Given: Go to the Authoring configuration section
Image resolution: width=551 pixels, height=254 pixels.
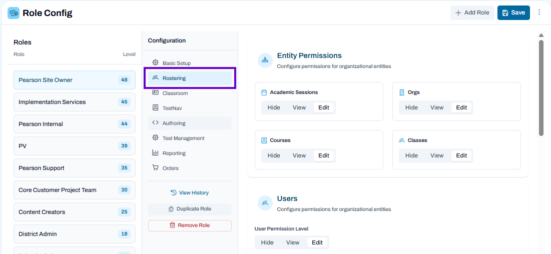Looking at the screenshot, I should (x=190, y=123).
